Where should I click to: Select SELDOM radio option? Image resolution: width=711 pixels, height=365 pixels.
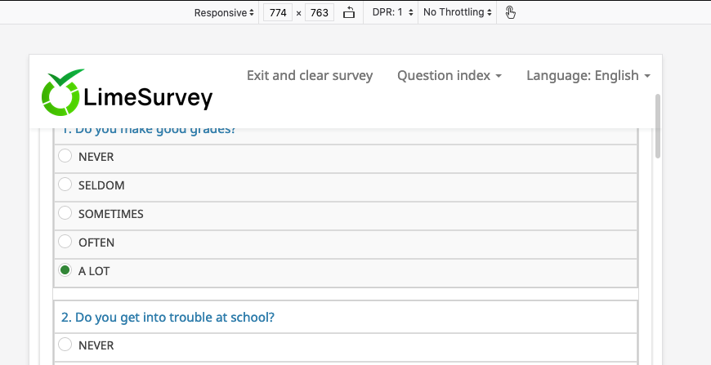[65, 185]
